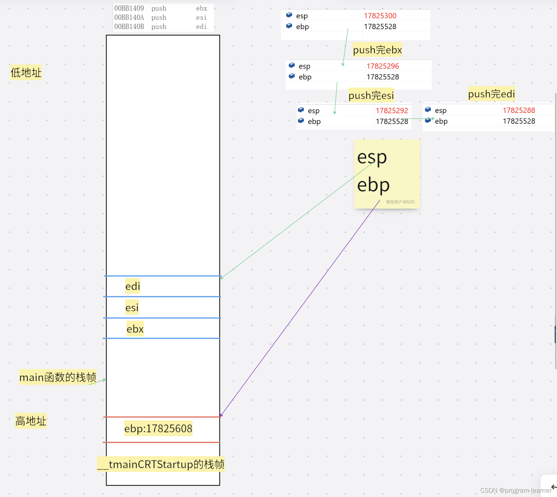Click the 'push完edi' label
Image resolution: width=557 pixels, height=497 pixels.
point(491,94)
